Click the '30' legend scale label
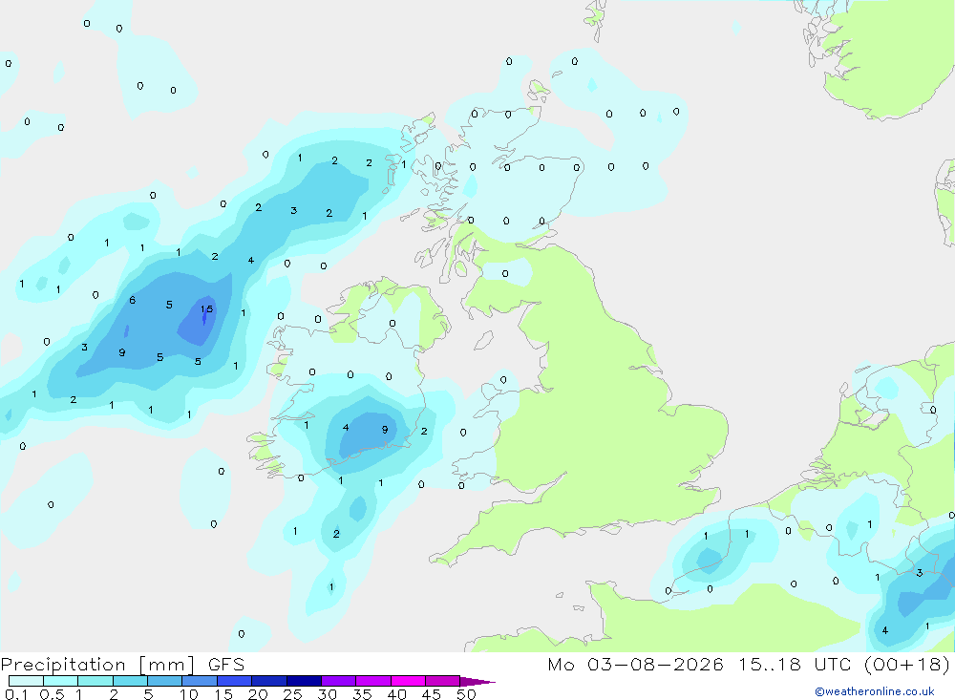Image resolution: width=955 pixels, height=700 pixels. click(x=328, y=694)
